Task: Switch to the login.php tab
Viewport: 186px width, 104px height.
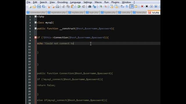Action: tap(92, 12)
